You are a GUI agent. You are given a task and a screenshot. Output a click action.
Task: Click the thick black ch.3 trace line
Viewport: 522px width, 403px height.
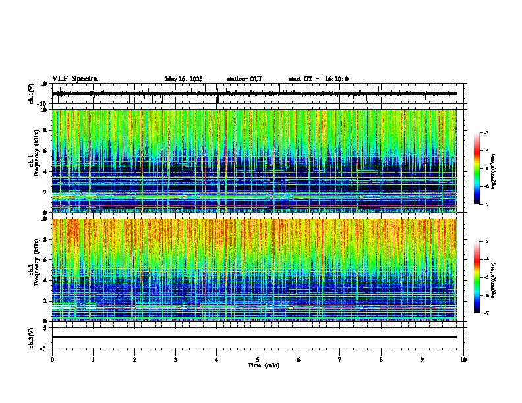point(254,337)
